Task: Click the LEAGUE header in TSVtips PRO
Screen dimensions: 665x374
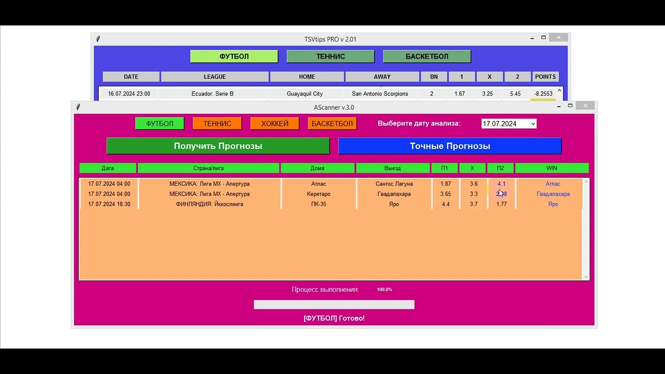Action: (215, 77)
